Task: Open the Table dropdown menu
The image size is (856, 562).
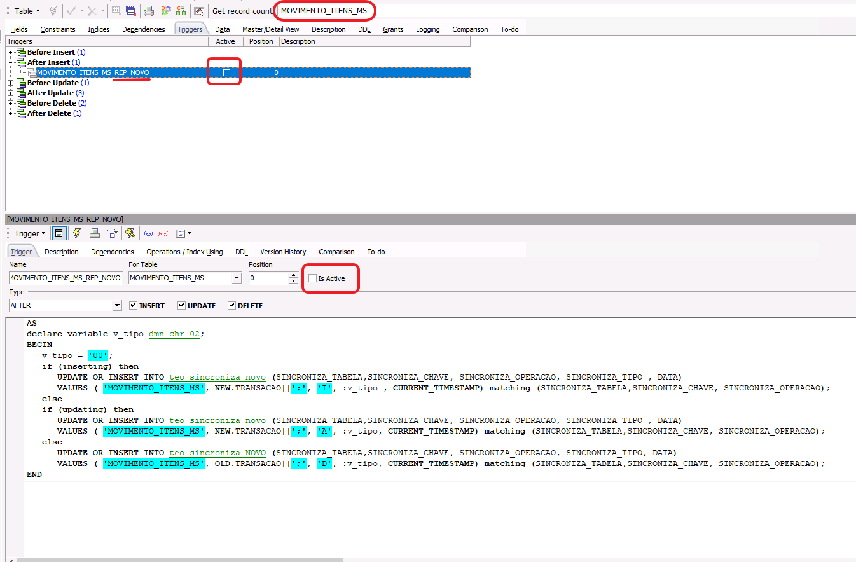Action: [27, 11]
